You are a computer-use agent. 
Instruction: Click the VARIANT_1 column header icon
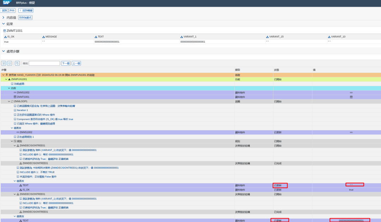point(182,37)
